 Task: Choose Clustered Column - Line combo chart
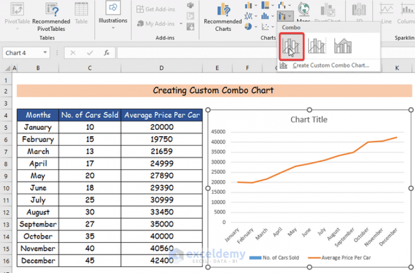click(x=292, y=46)
